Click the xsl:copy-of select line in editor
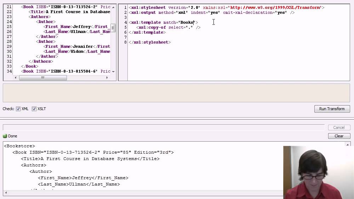This screenshot has height=199, width=354. pyautogui.click(x=168, y=27)
